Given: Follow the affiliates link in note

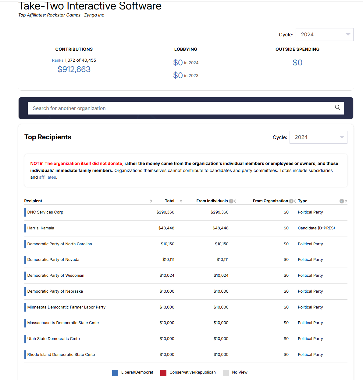Looking at the screenshot, I should 48,177.
